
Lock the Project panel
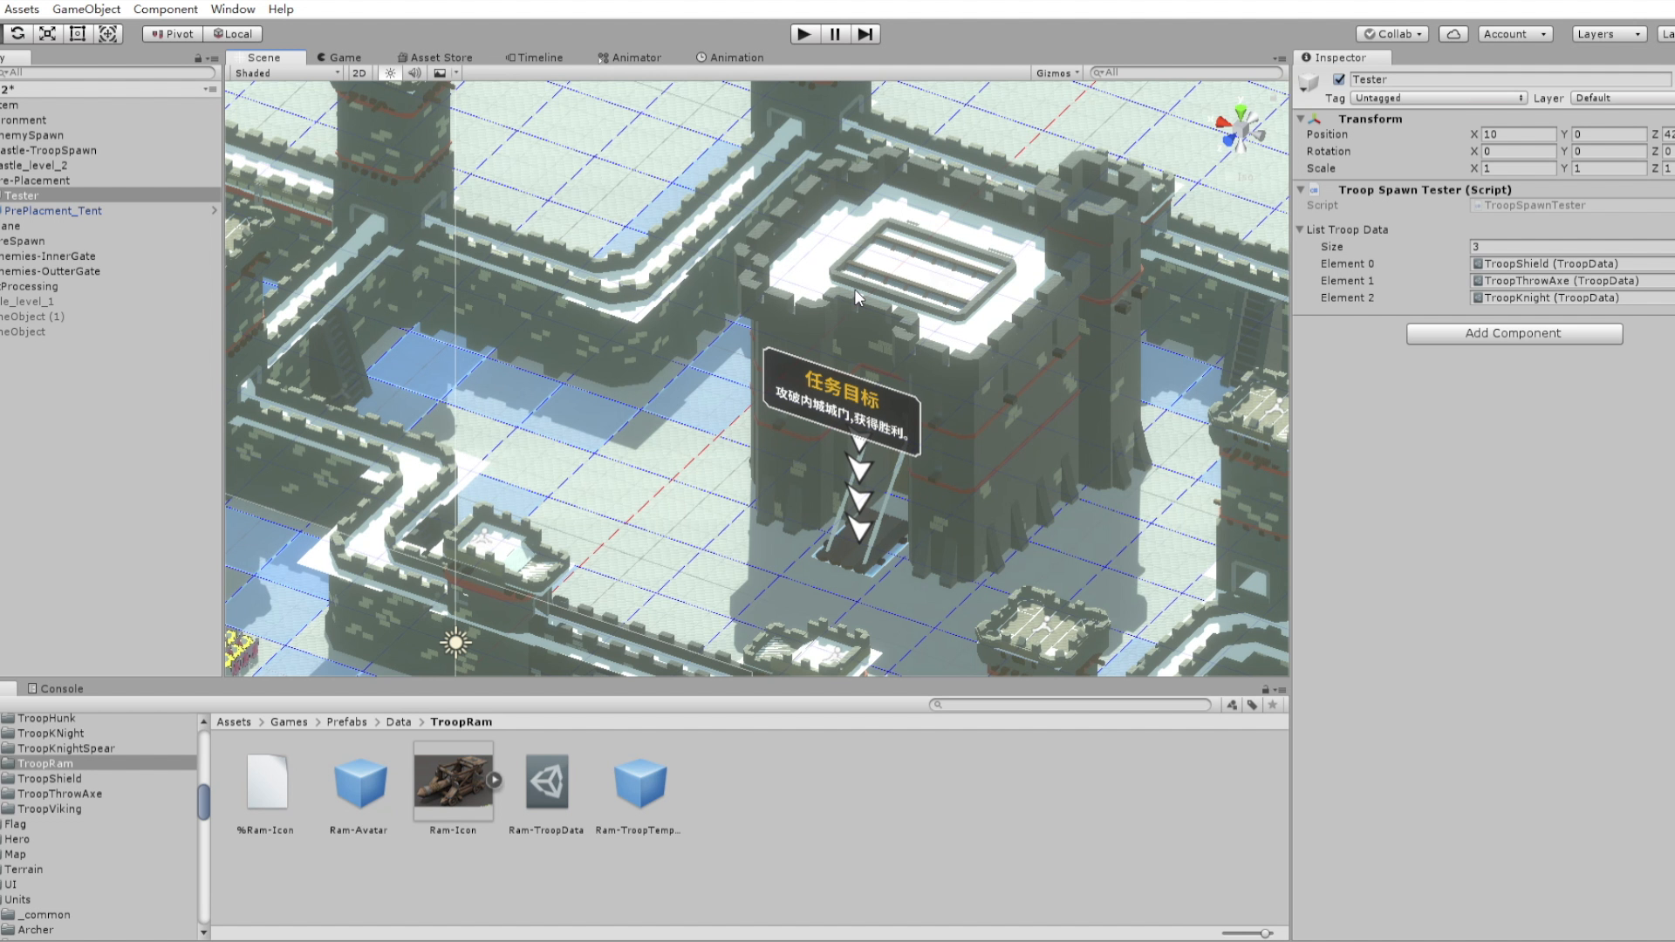pos(1265,689)
